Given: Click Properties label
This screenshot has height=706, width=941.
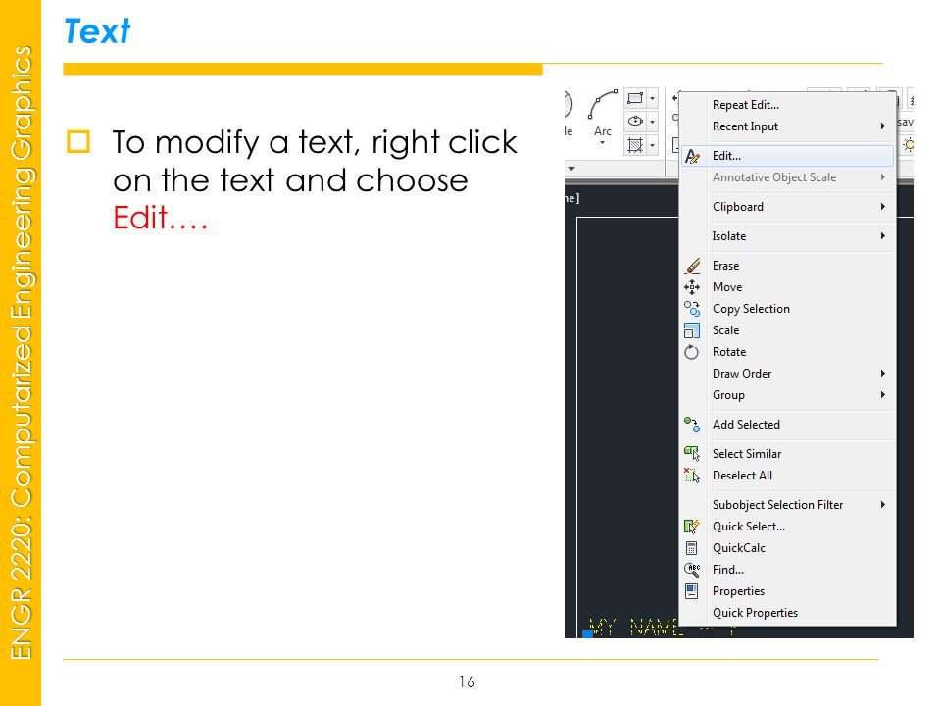Looking at the screenshot, I should coord(738,591).
